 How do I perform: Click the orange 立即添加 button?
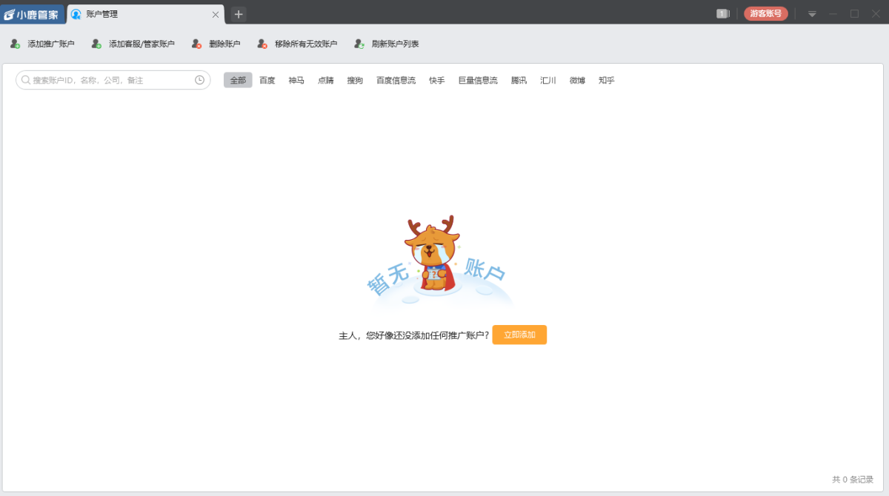pos(519,335)
